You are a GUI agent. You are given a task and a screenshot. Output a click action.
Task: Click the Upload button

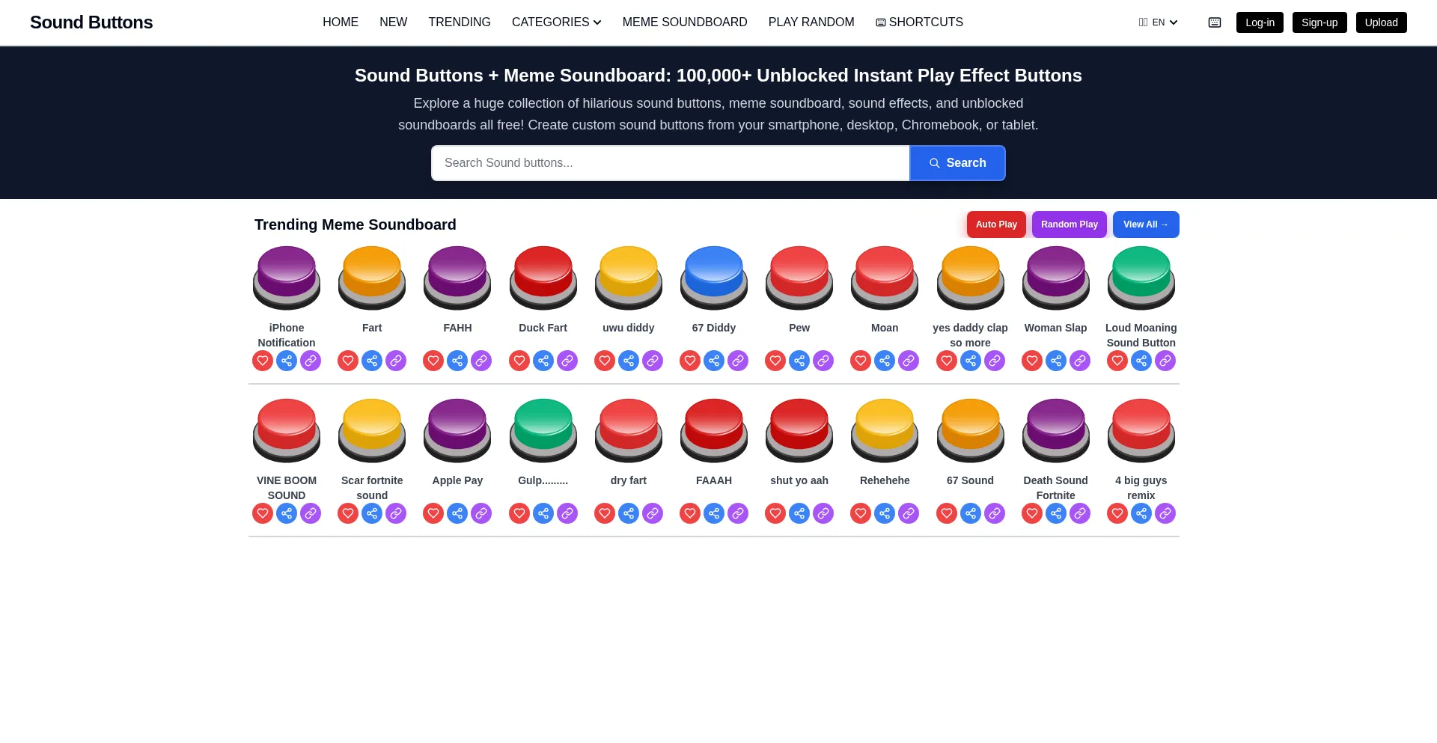(1381, 22)
